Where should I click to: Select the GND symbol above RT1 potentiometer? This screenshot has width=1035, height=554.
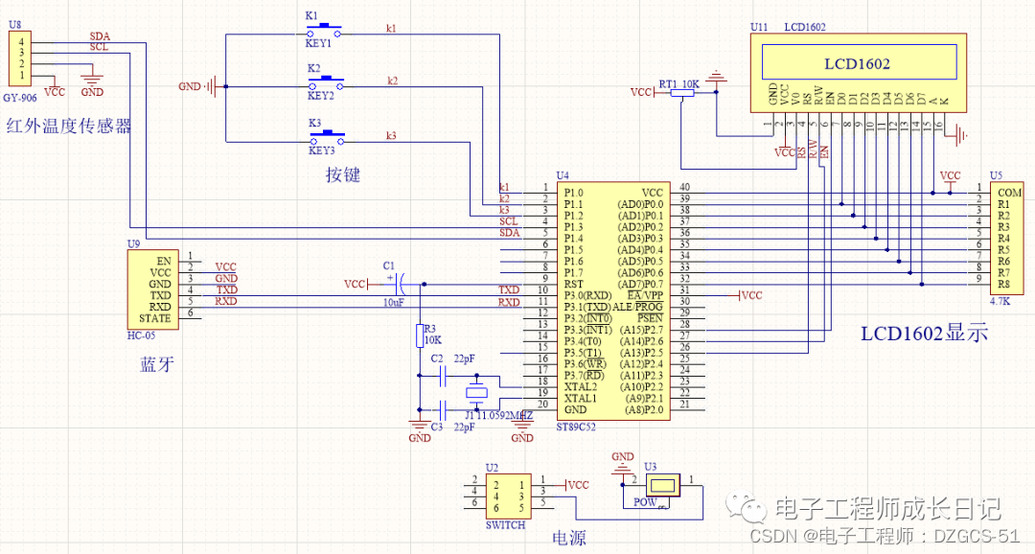716,78
